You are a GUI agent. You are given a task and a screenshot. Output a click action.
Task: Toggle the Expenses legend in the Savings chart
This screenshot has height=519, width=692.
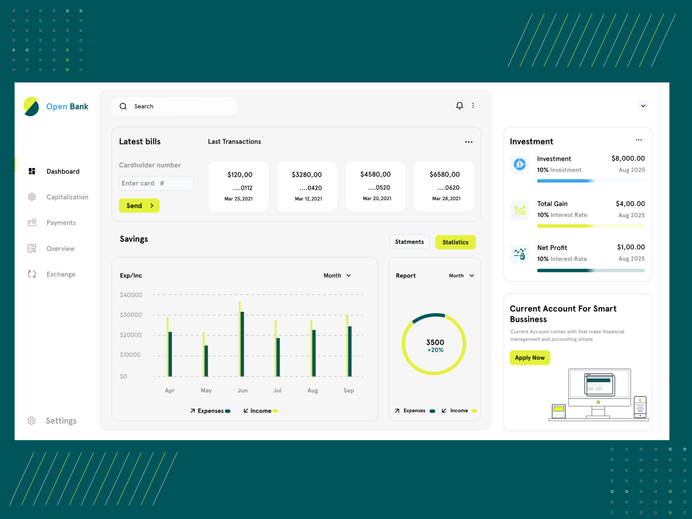point(210,411)
